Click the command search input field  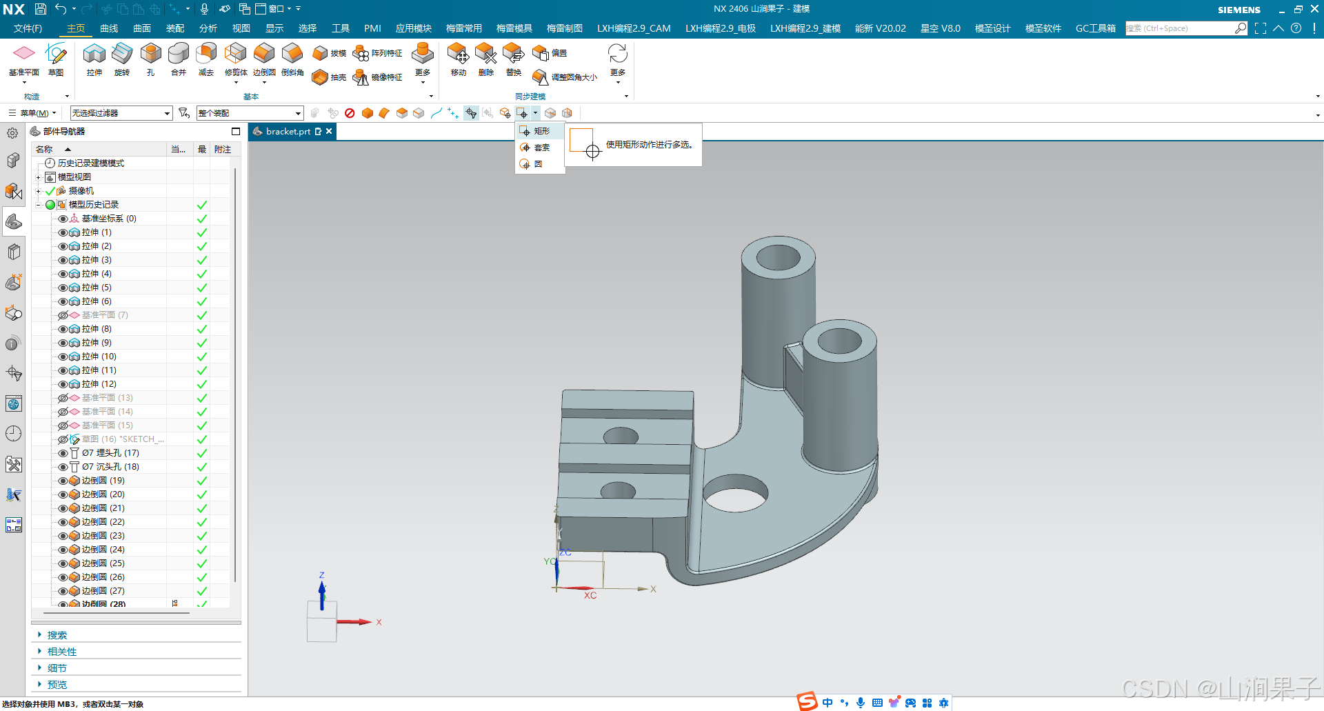1180,28
